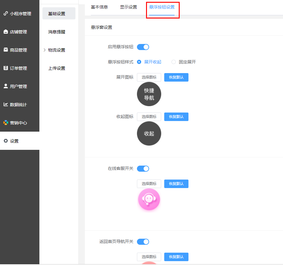Click 恢复默认 under 在线客服开关
The width and height of the screenshot is (283, 266).
(176, 184)
